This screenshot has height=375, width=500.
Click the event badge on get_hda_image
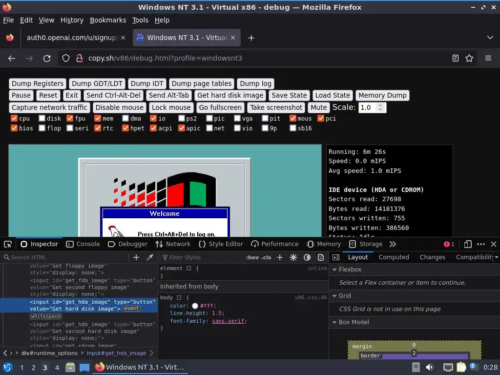pos(131,309)
